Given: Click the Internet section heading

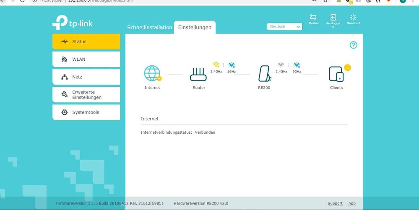Looking at the screenshot, I should pyautogui.click(x=150, y=119).
